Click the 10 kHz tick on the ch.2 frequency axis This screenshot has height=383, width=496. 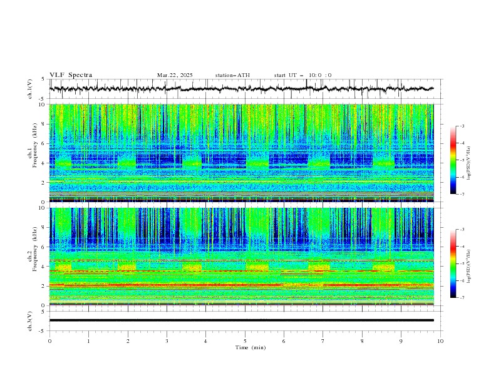tap(43, 208)
